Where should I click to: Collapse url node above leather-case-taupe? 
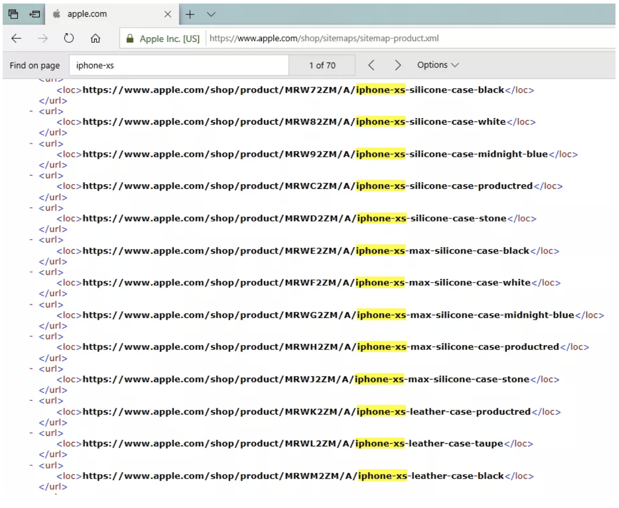(31, 433)
